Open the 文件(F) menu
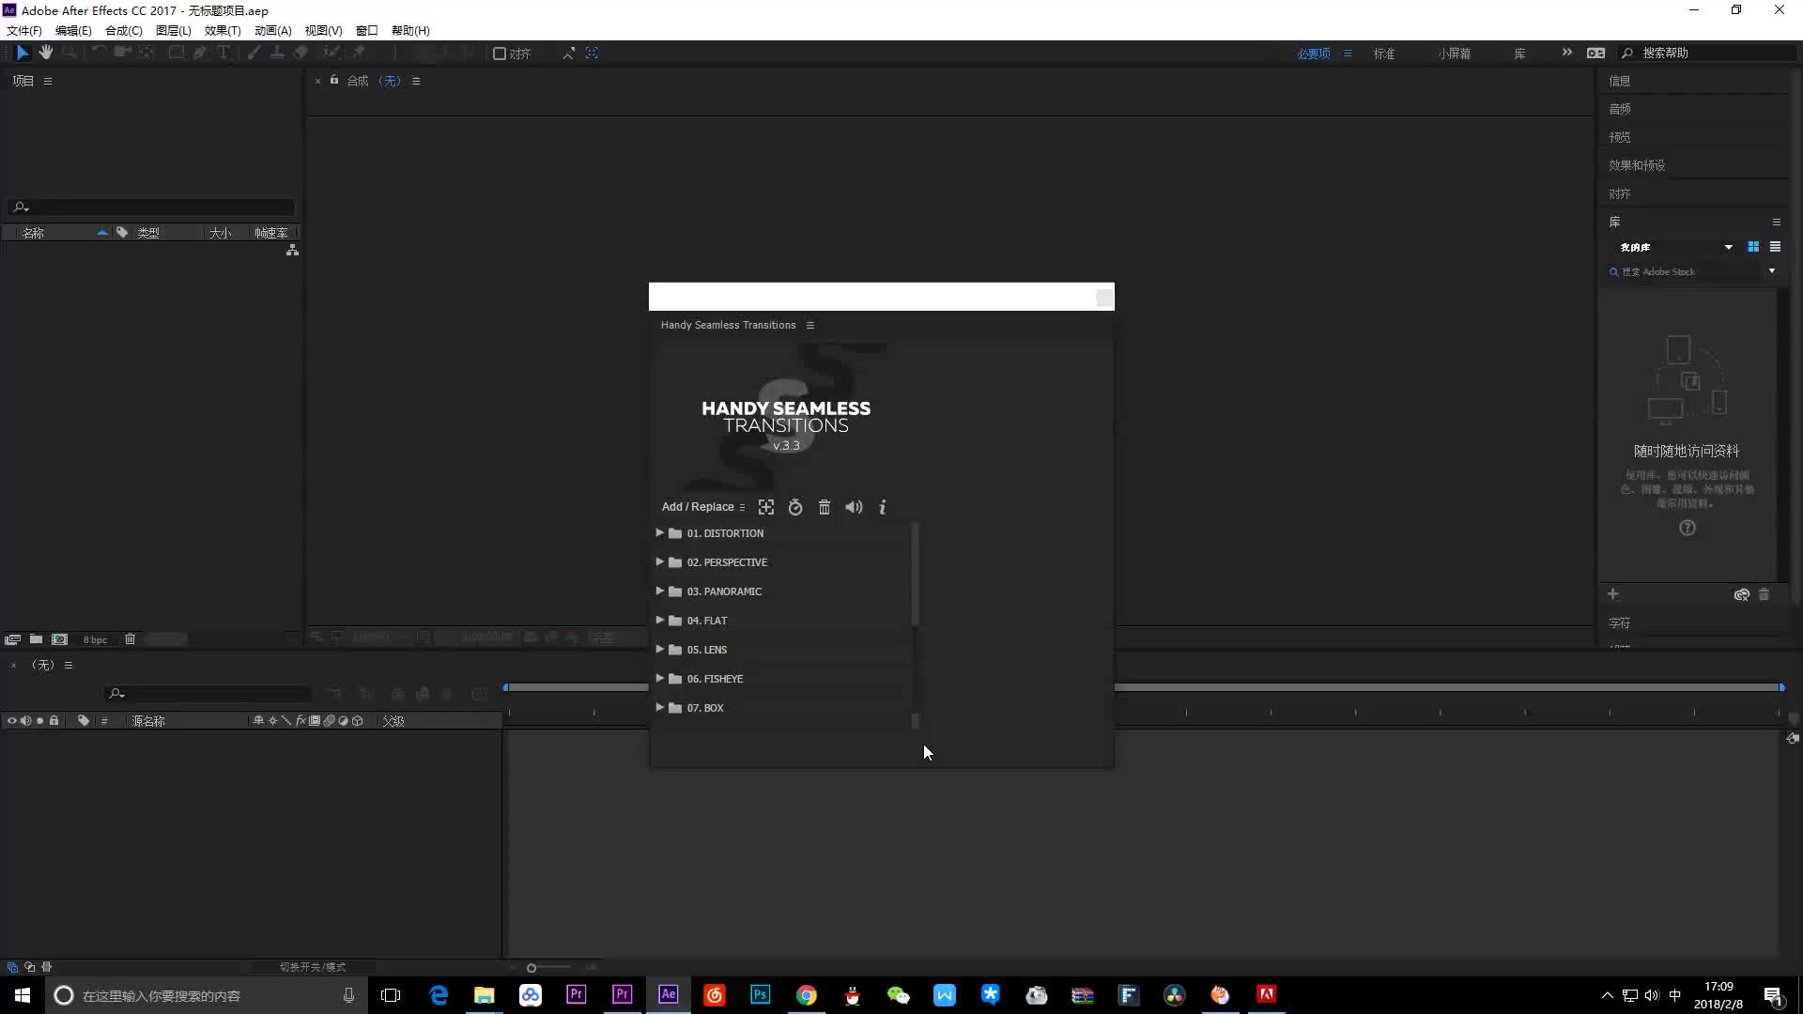Image resolution: width=1803 pixels, height=1014 pixels. (24, 30)
